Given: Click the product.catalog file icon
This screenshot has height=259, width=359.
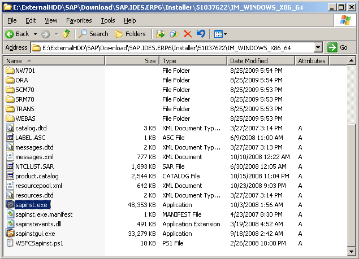Looking at the screenshot, I should (x=10, y=176).
